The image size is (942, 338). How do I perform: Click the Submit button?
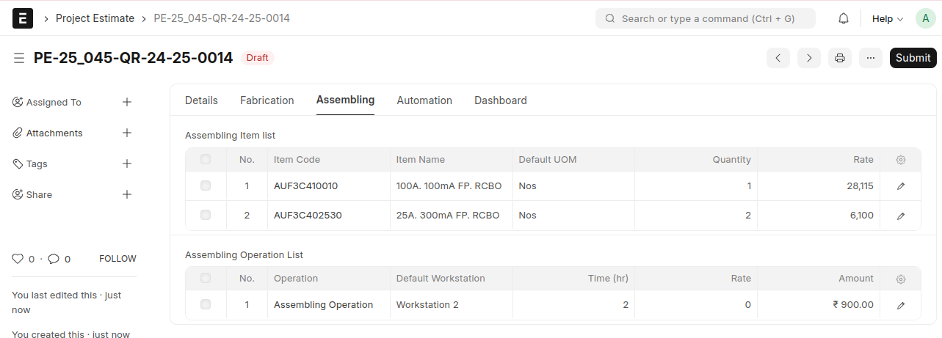pos(913,58)
